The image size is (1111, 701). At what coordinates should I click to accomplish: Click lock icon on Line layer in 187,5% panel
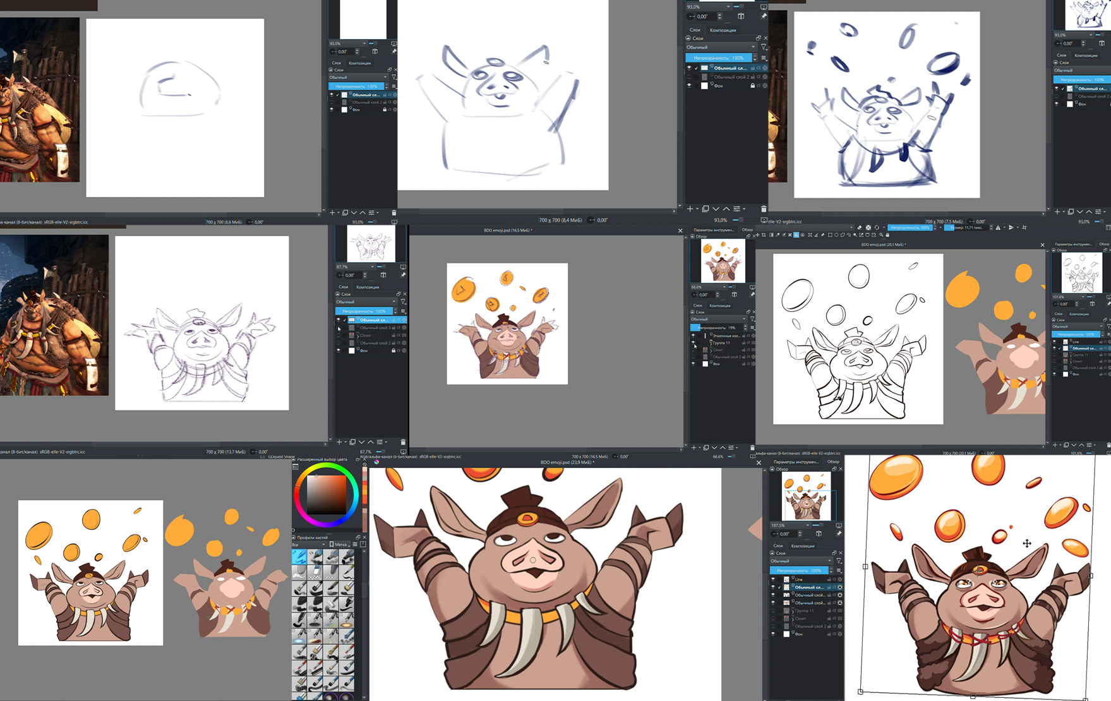(x=829, y=580)
